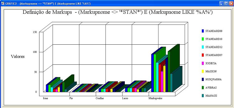Select the MAXION legend label

tap(211, 71)
